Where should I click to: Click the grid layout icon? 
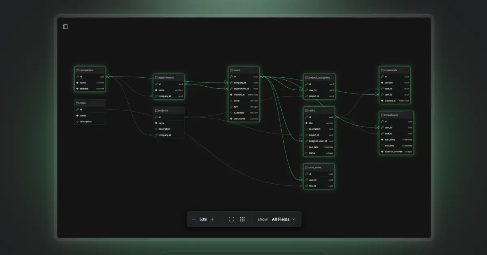coord(242,219)
